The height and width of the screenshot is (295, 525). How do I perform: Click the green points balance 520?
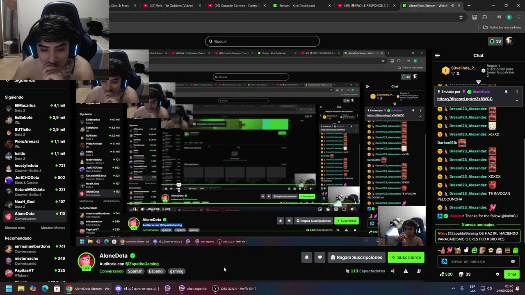point(446,274)
